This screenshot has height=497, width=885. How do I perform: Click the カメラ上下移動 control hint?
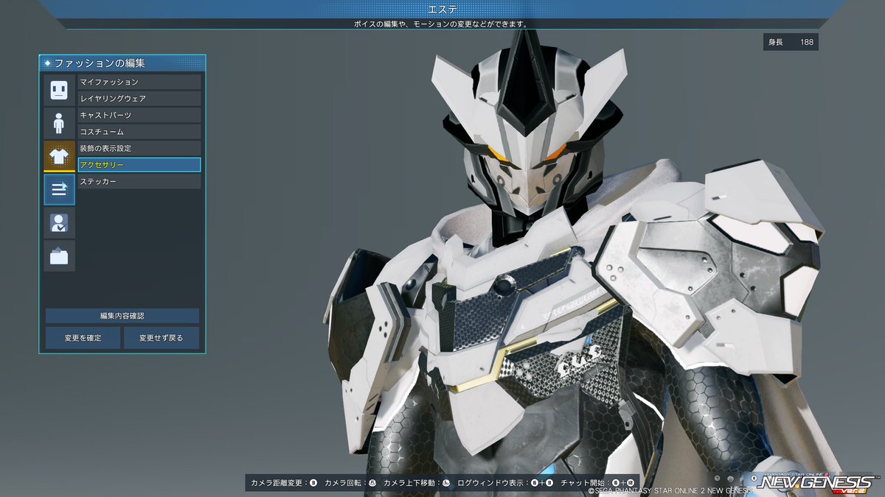(417, 483)
